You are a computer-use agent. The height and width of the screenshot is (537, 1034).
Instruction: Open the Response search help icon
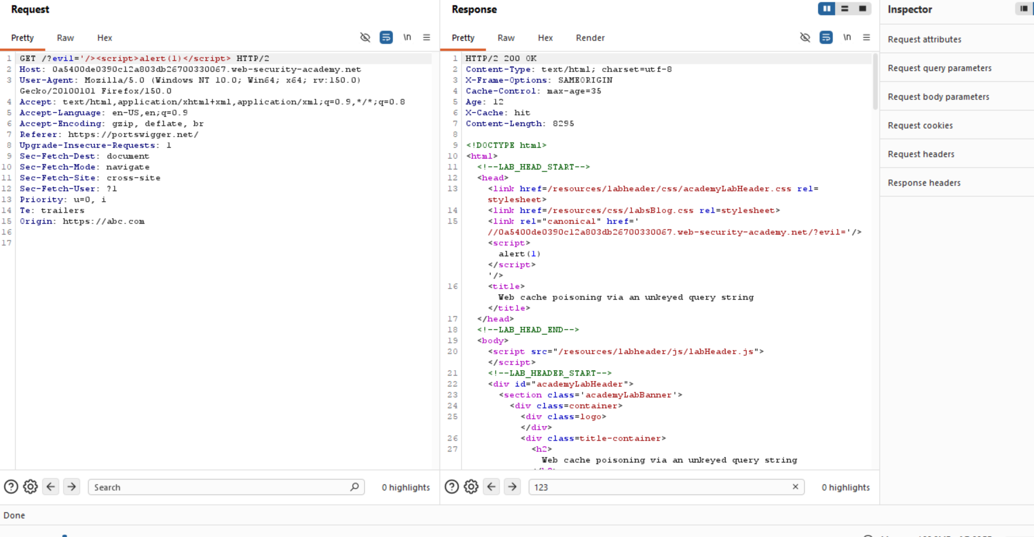pyautogui.click(x=452, y=487)
